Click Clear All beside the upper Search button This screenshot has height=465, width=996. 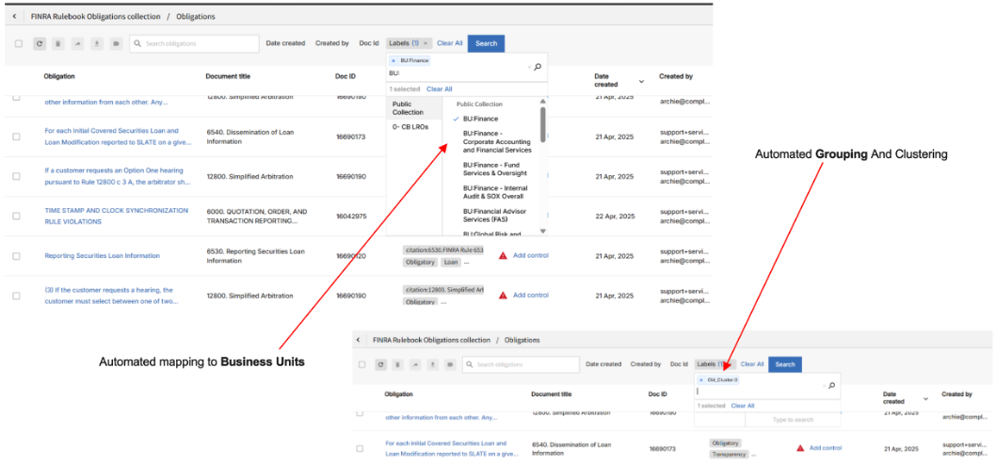coord(450,43)
